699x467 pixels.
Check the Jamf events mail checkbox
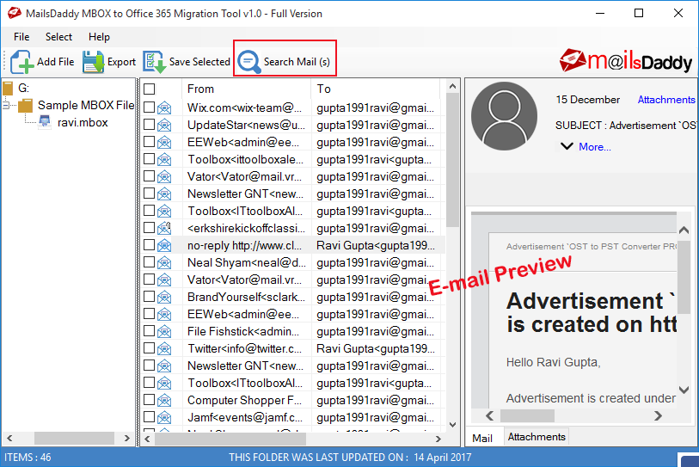click(x=150, y=416)
